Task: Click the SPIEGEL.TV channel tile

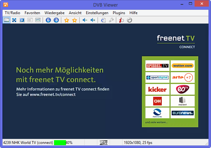Action: pos(157,66)
